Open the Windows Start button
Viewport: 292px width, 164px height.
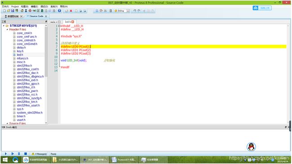click(x=5, y=160)
